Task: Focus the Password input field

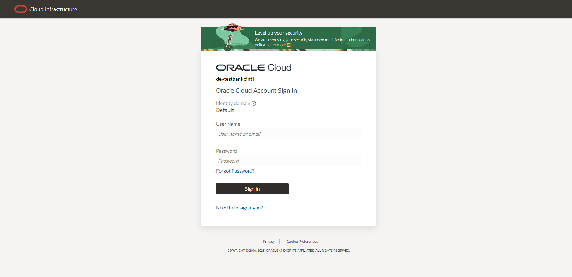Action: [288, 161]
